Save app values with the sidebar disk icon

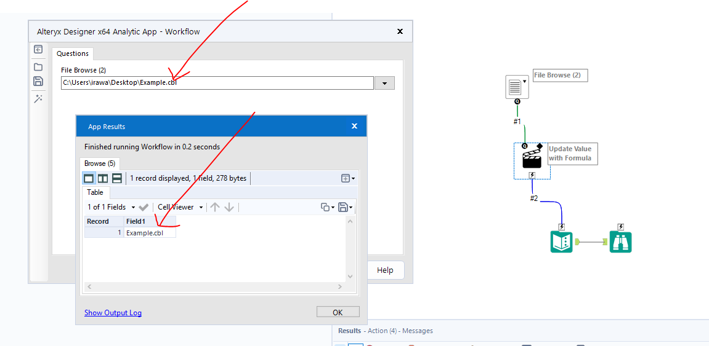38,82
